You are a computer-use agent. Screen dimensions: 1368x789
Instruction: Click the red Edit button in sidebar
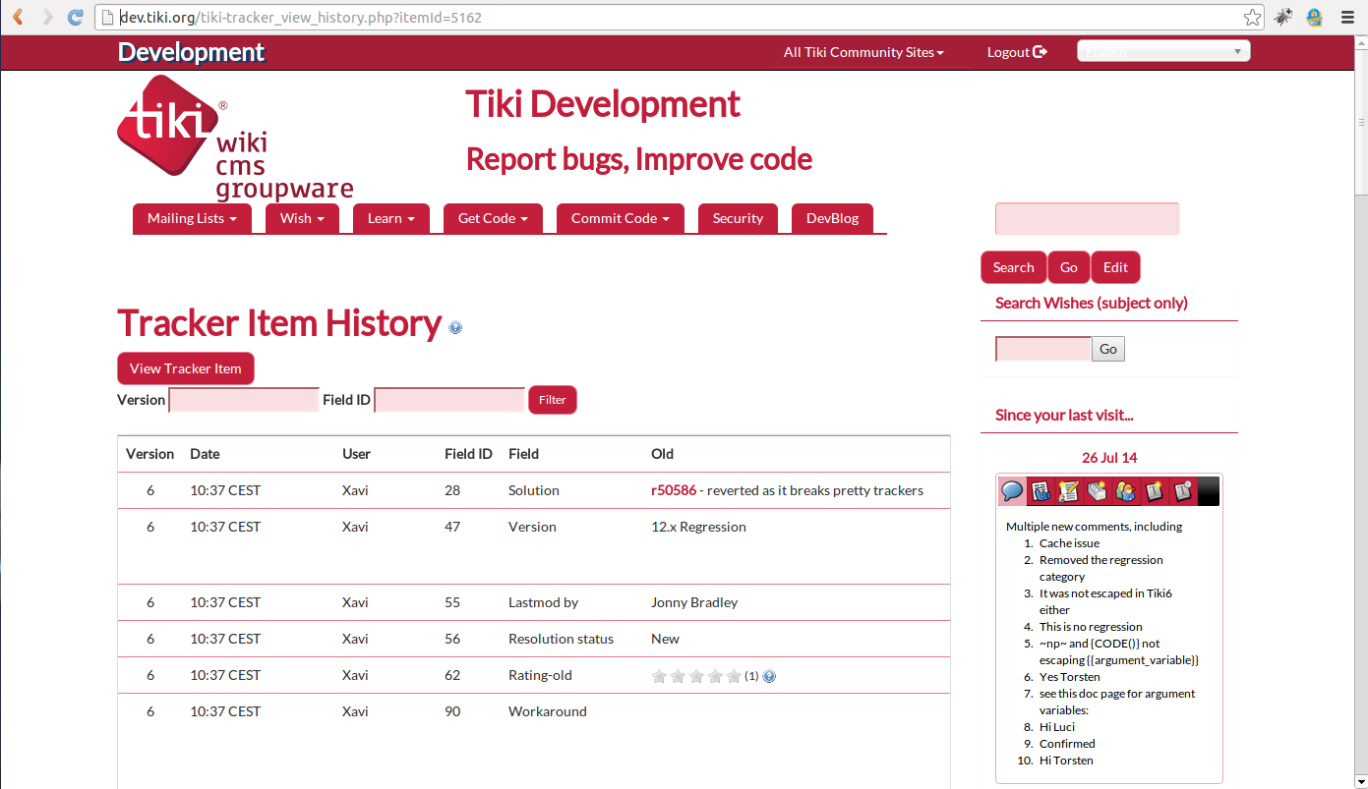tap(1115, 267)
